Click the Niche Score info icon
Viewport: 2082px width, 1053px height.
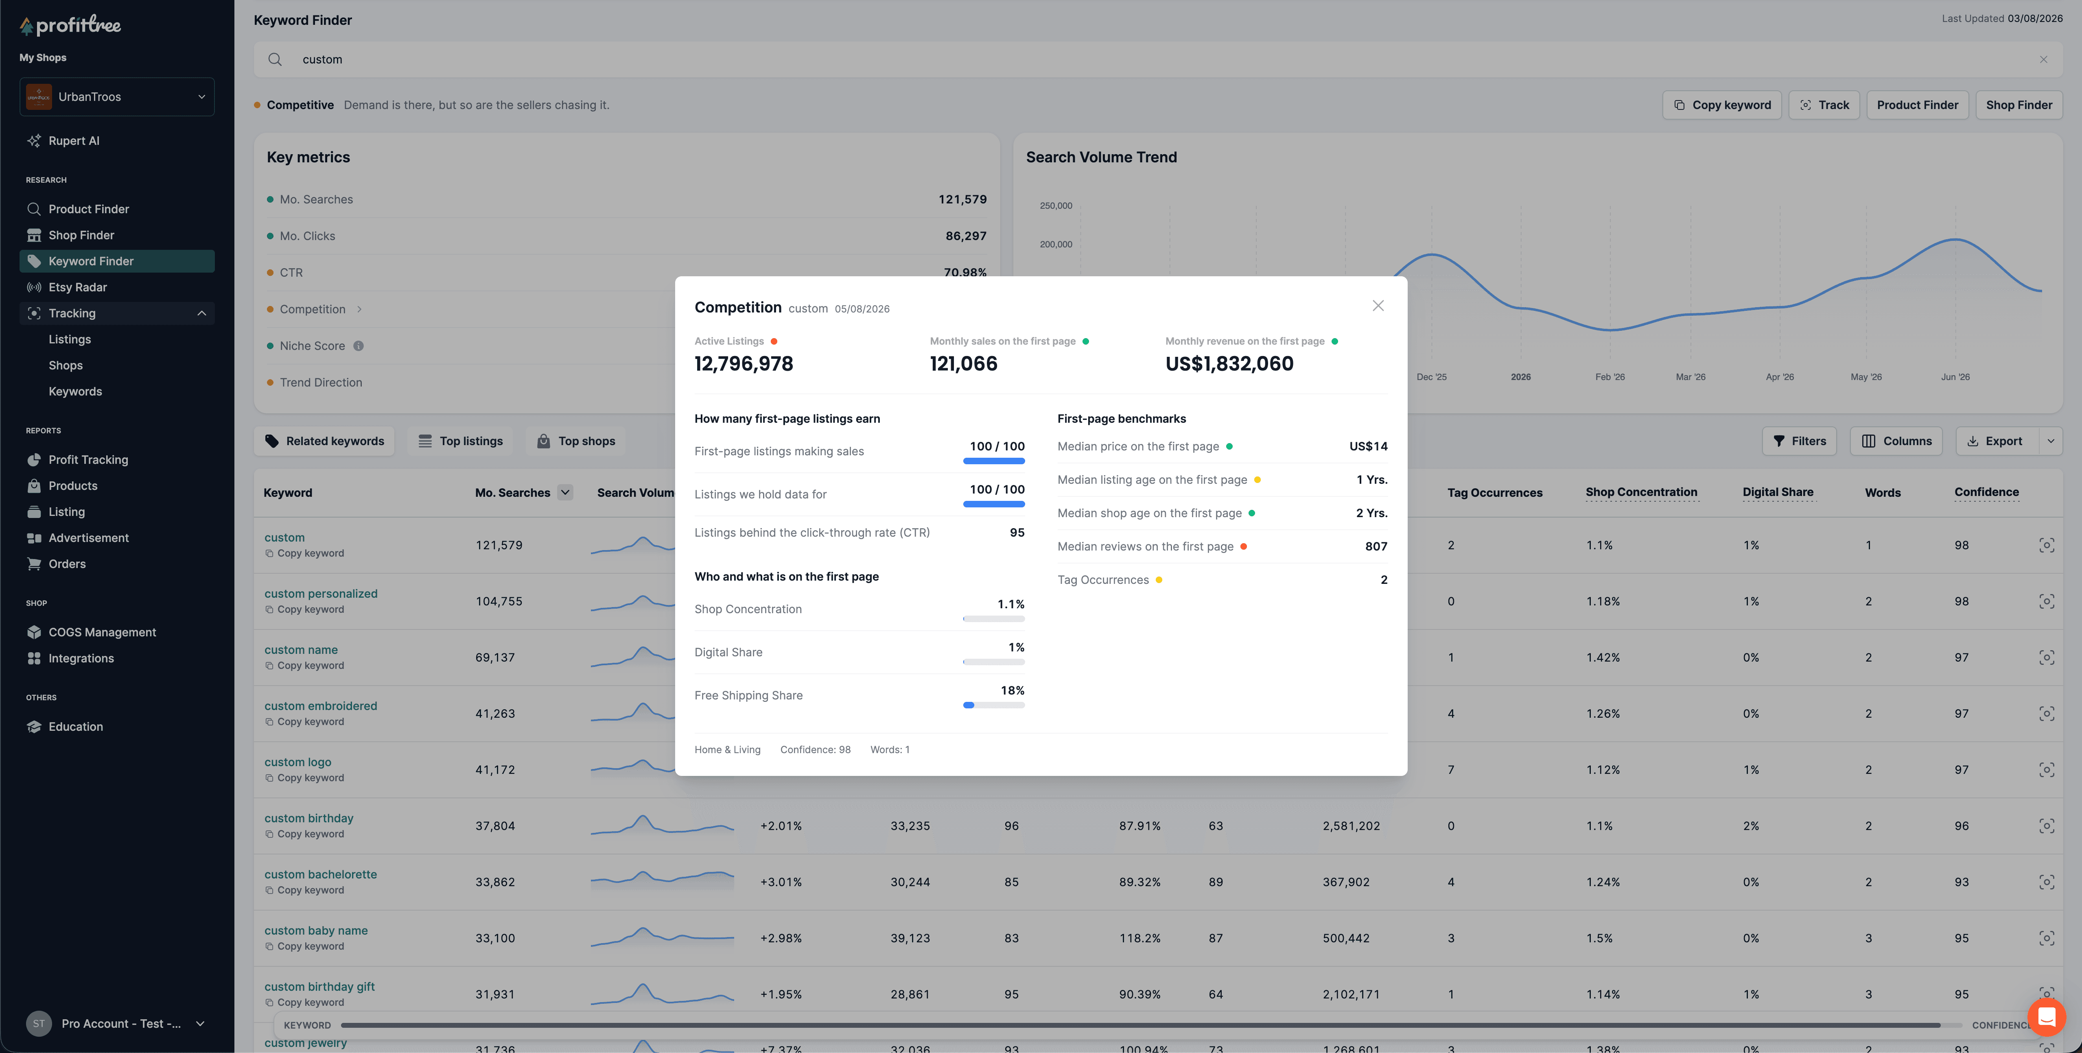click(x=358, y=346)
